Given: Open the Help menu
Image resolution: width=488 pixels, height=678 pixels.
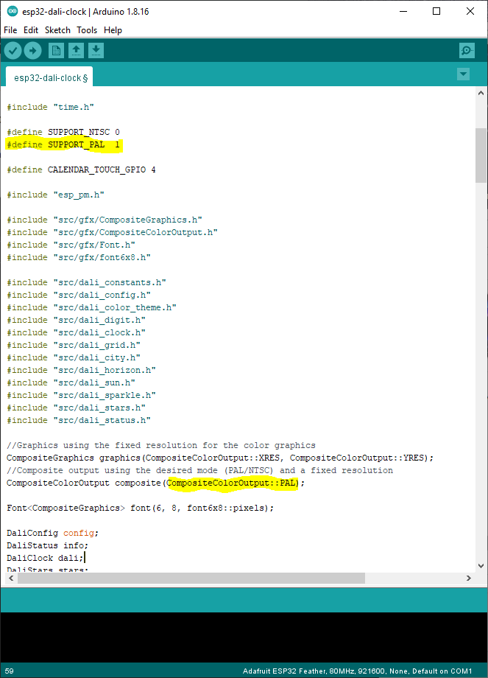Looking at the screenshot, I should 113,30.
